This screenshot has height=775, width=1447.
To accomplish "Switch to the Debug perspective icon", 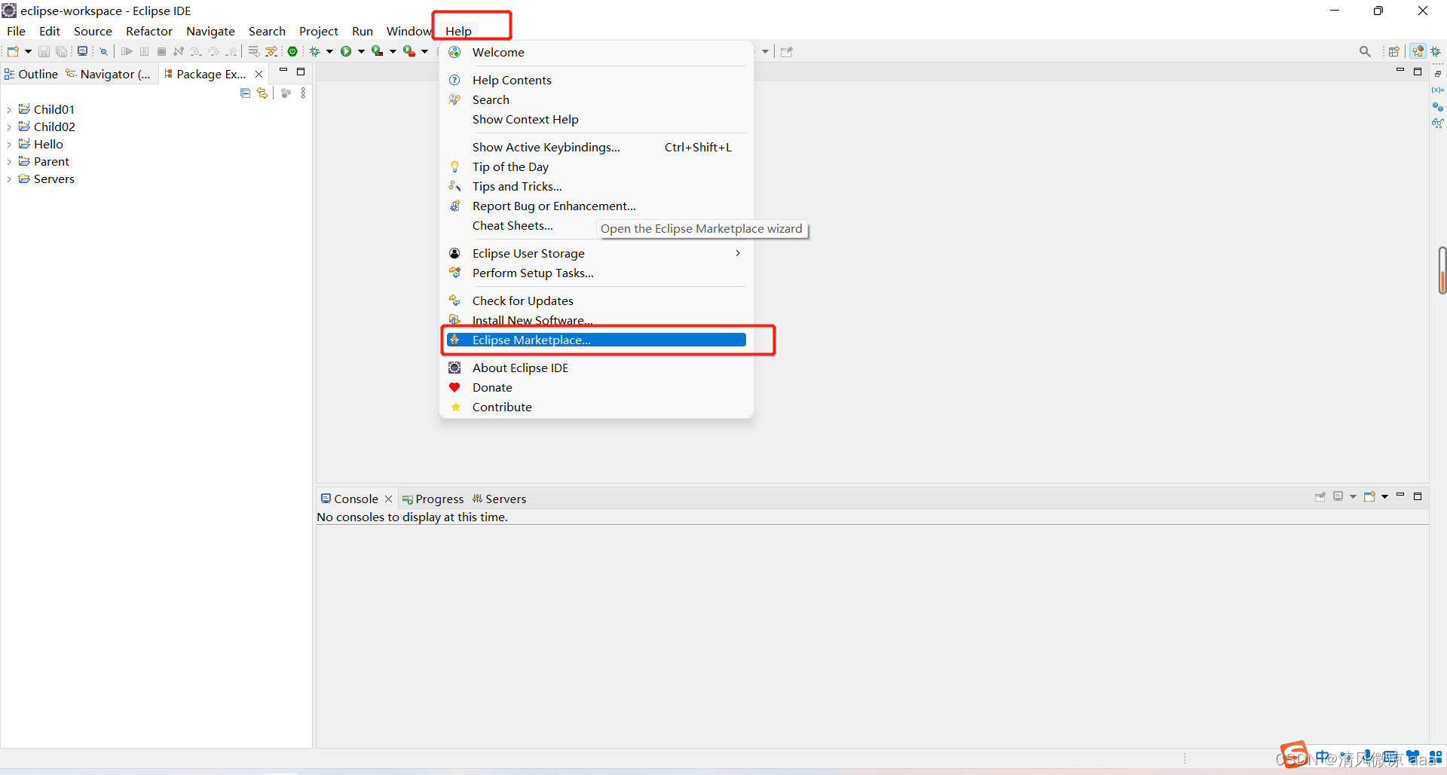I will [1436, 52].
